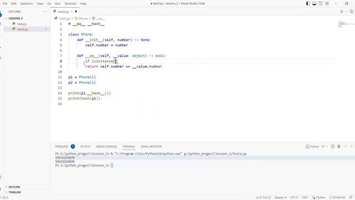Change indentation via Spaces: 4
The width and height of the screenshot is (355, 200).
pos(280,198)
